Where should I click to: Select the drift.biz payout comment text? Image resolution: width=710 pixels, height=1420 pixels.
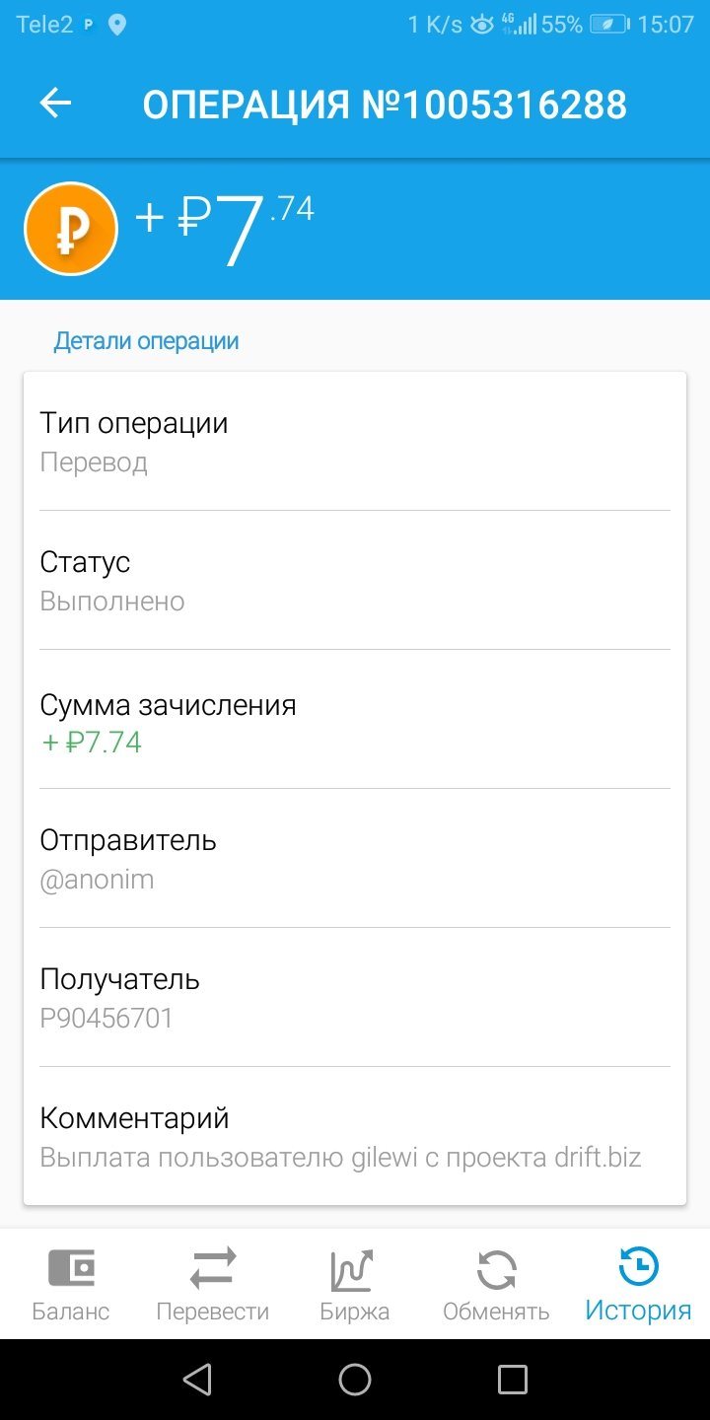click(340, 1158)
